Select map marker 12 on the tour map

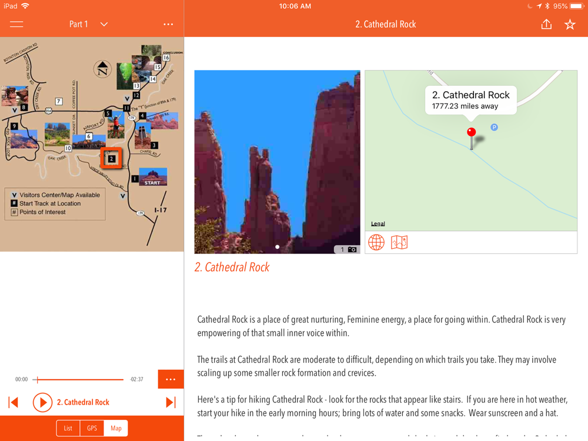136,95
